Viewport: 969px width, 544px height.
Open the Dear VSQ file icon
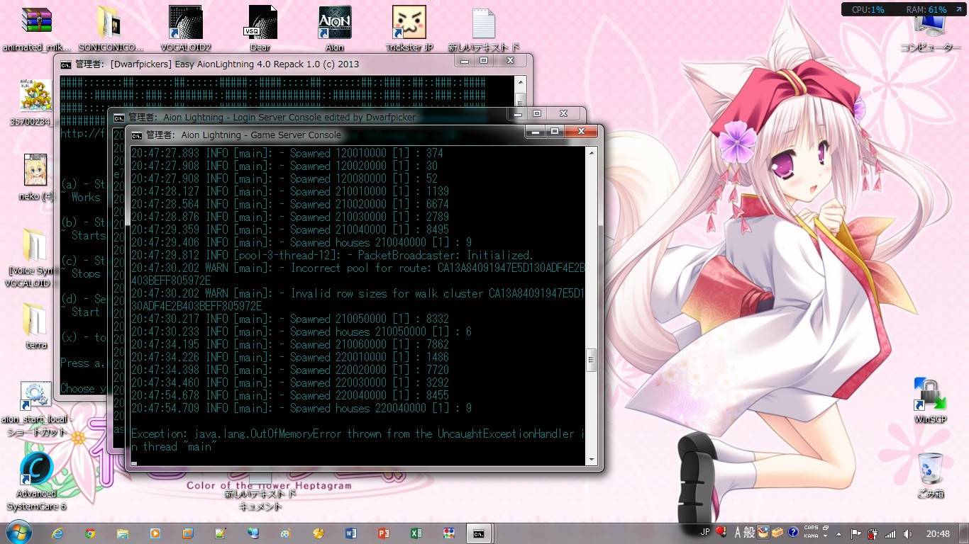tap(260, 28)
